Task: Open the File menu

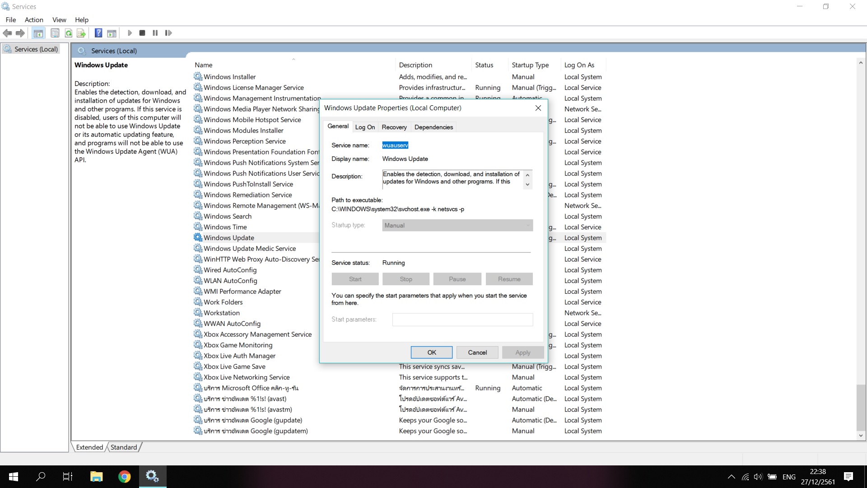Action: click(x=11, y=20)
